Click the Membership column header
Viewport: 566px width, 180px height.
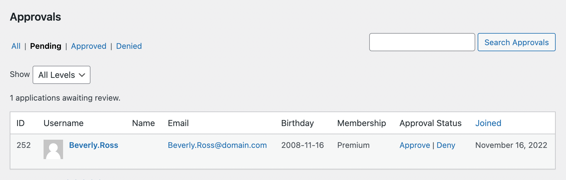pyautogui.click(x=361, y=123)
